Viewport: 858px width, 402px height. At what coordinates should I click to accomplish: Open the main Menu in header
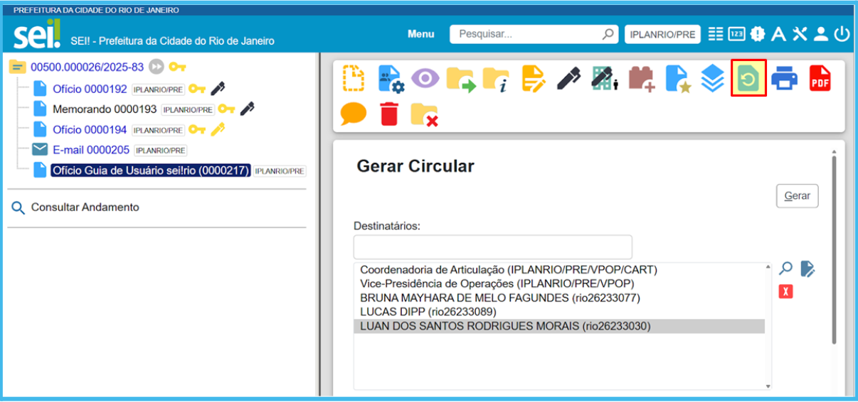420,34
